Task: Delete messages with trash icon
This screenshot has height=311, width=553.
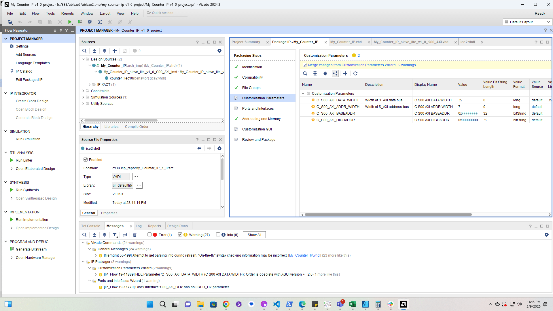Action: click(135, 235)
